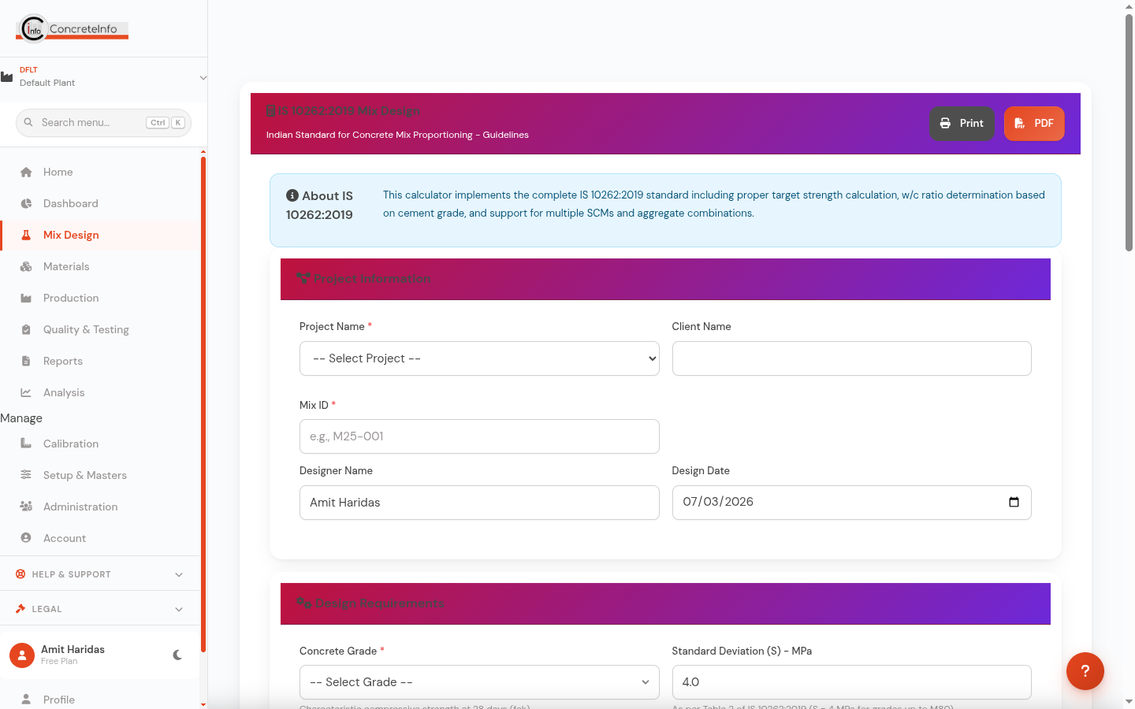Open the Home menu item
The height and width of the screenshot is (709, 1135).
coord(100,172)
